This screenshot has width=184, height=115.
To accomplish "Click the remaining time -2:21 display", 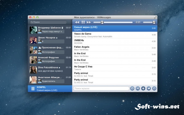I will 137,22.
